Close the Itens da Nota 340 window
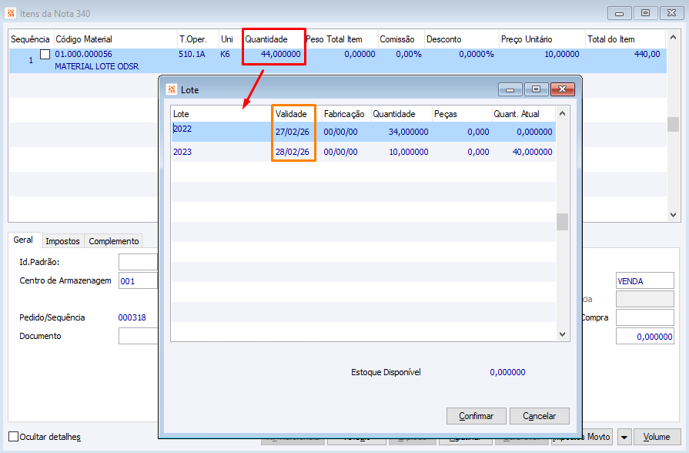Viewport: 689px width, 453px height. click(671, 13)
